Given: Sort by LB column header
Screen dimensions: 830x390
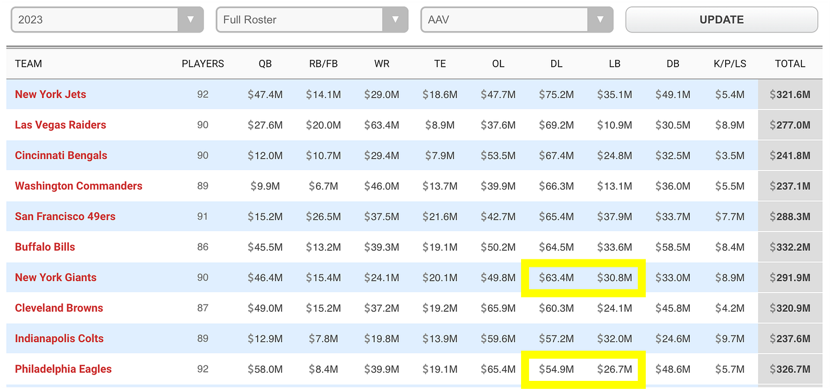Looking at the screenshot, I should [x=615, y=64].
